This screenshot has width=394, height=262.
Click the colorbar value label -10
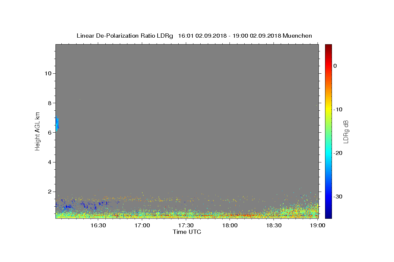click(338, 109)
